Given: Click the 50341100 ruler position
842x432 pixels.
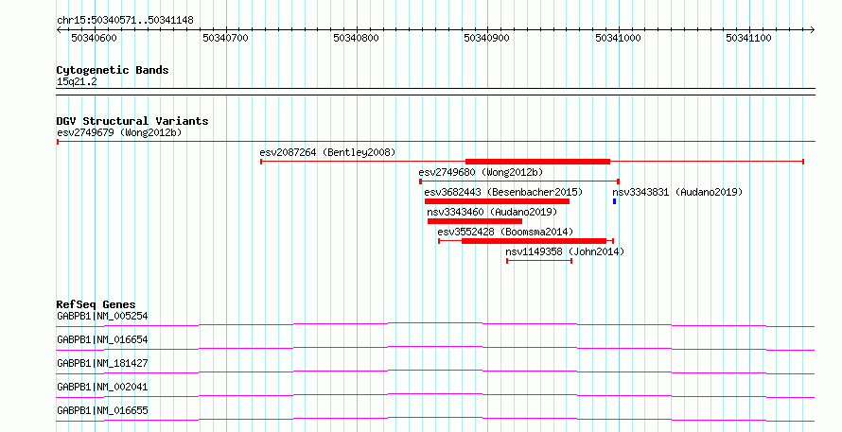Looking at the screenshot, I should (748, 38).
